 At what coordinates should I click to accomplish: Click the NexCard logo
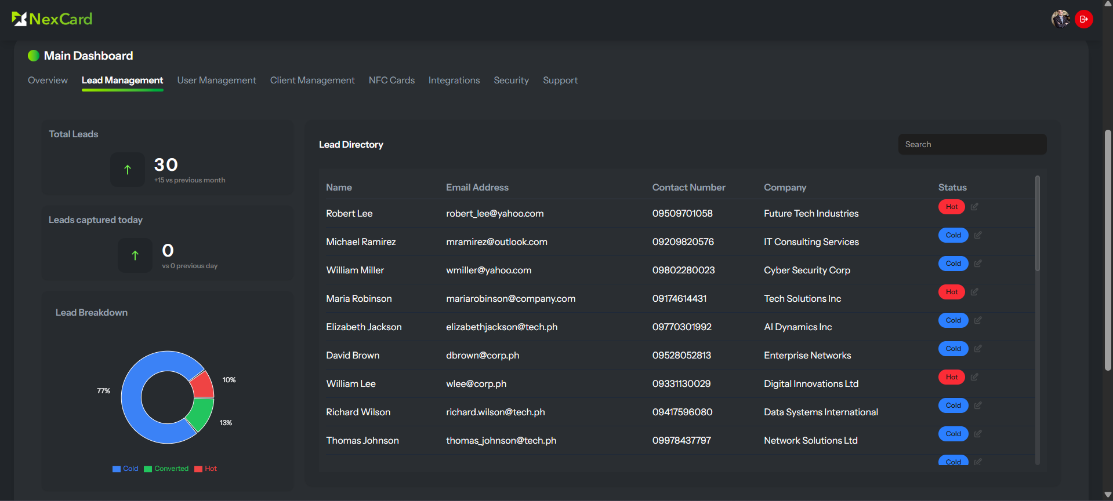coord(52,19)
